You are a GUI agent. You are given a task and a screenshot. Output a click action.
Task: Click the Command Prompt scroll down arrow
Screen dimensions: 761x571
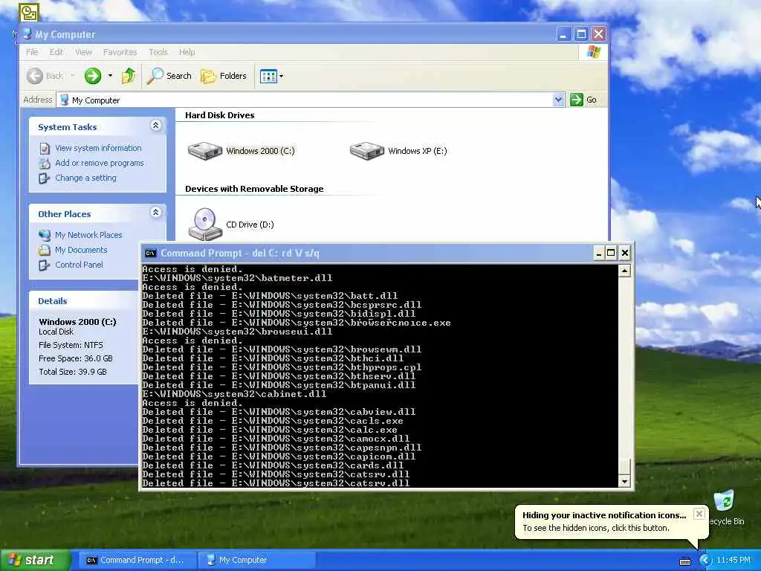(x=624, y=481)
